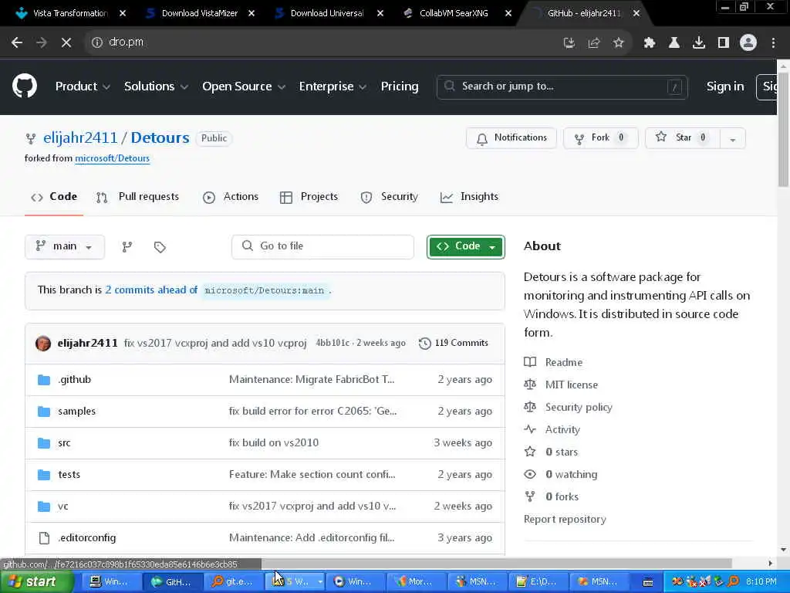Click Report repository

pos(565,520)
